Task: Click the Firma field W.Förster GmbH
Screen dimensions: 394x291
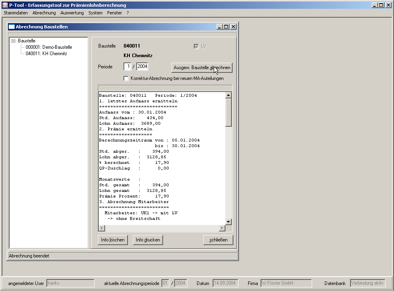Action: point(286,283)
